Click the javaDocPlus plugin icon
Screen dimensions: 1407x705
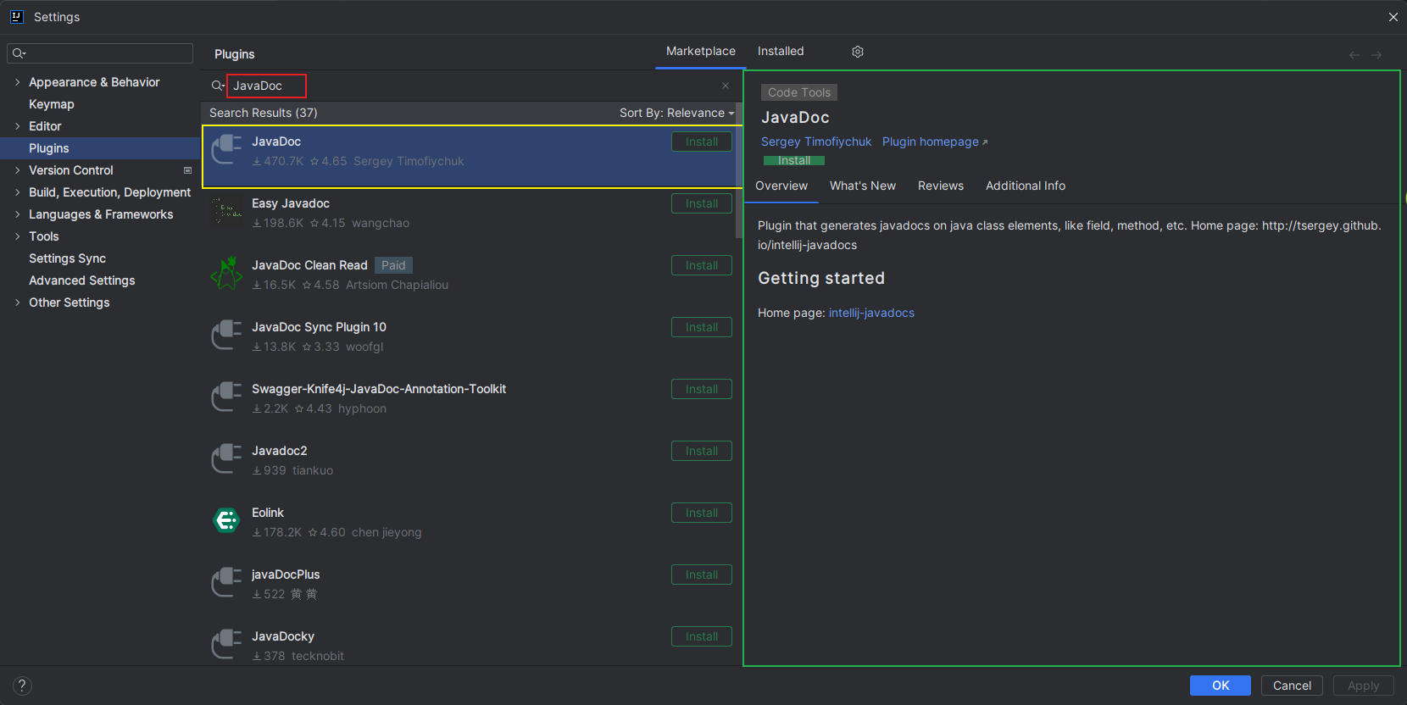[x=226, y=583]
